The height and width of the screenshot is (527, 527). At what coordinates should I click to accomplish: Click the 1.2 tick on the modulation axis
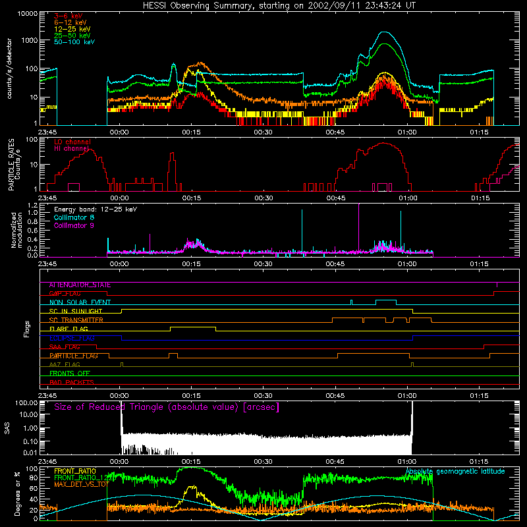pos(32,206)
